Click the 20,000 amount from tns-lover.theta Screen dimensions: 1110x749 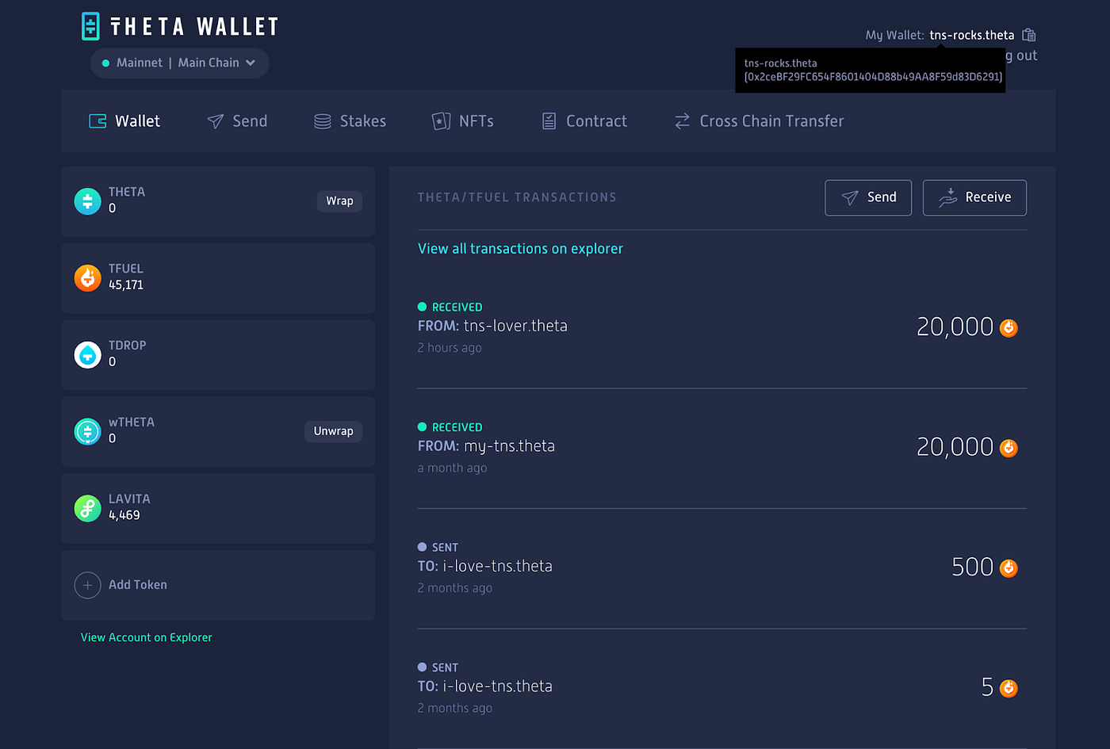955,327
